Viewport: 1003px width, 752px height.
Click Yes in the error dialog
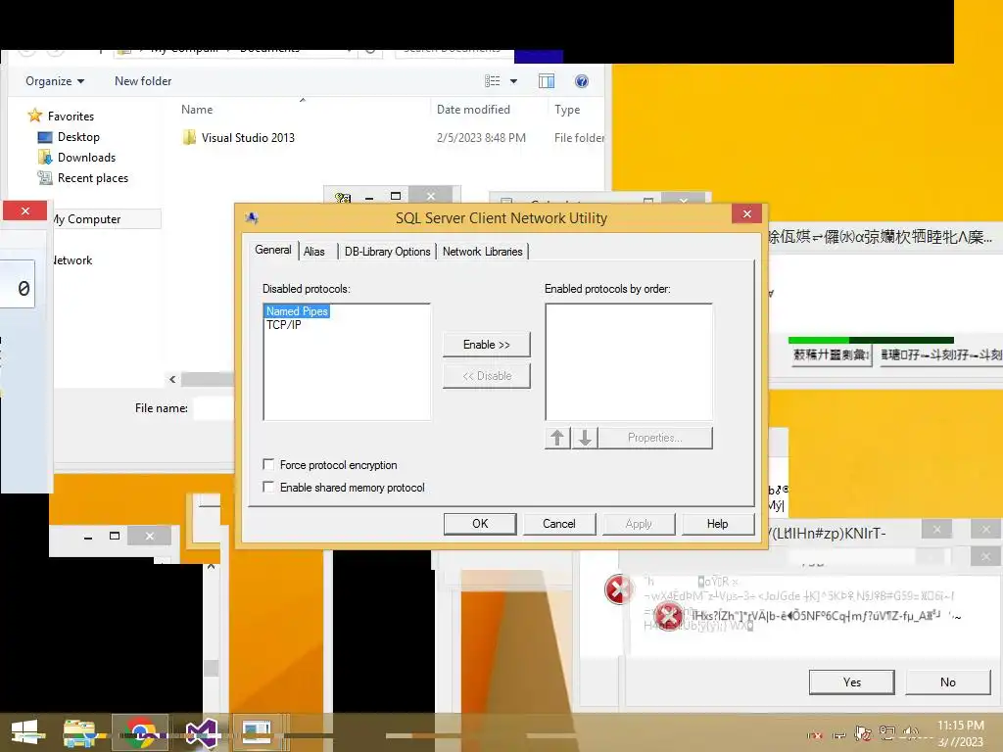(851, 682)
